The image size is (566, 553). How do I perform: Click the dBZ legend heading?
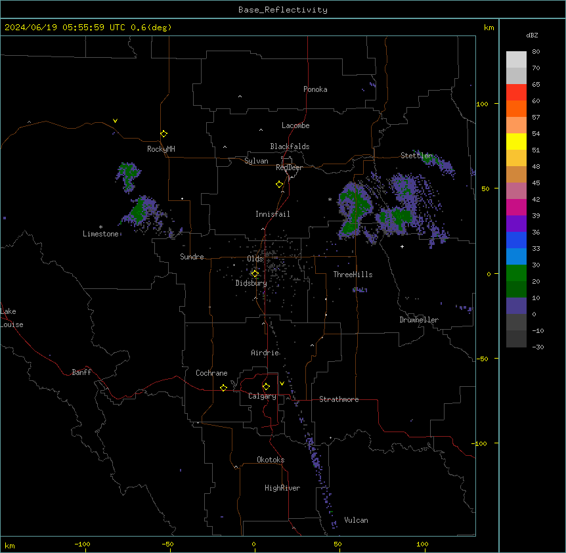pyautogui.click(x=532, y=35)
